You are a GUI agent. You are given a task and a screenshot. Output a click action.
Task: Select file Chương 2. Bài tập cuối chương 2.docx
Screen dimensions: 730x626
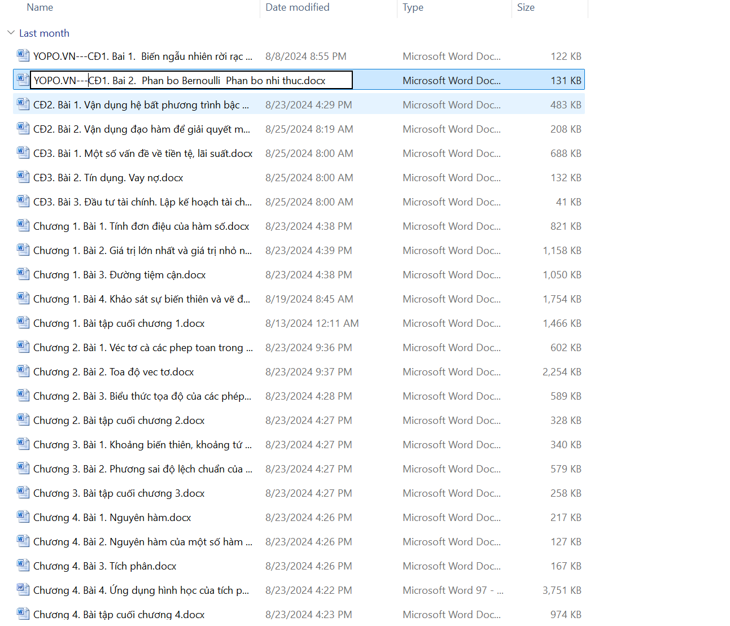point(119,421)
